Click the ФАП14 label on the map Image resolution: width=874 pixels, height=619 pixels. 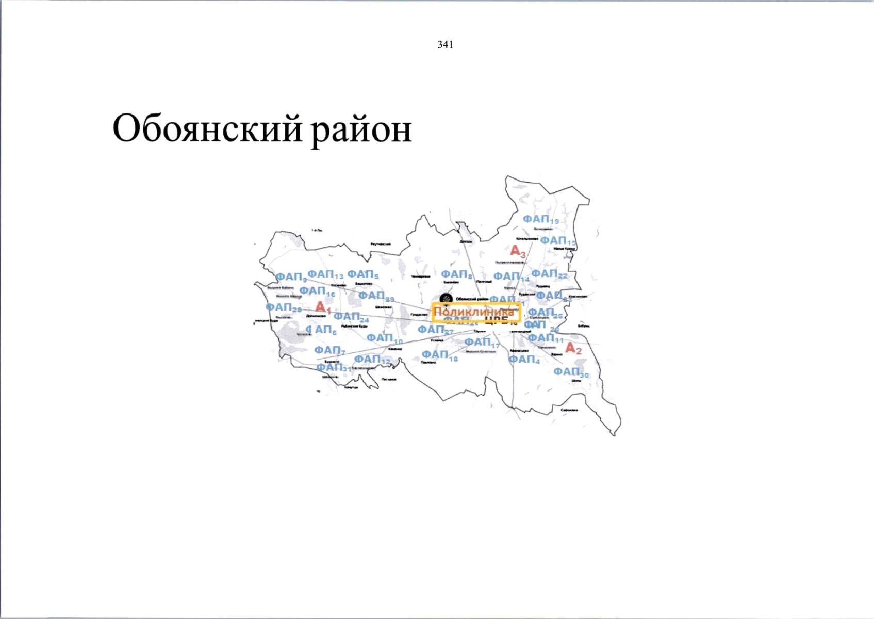coord(512,277)
